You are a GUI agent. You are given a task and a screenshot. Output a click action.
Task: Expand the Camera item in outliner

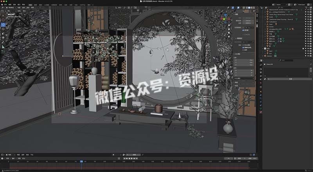[x=263, y=56]
